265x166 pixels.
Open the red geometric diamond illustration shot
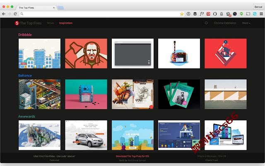point(226,54)
